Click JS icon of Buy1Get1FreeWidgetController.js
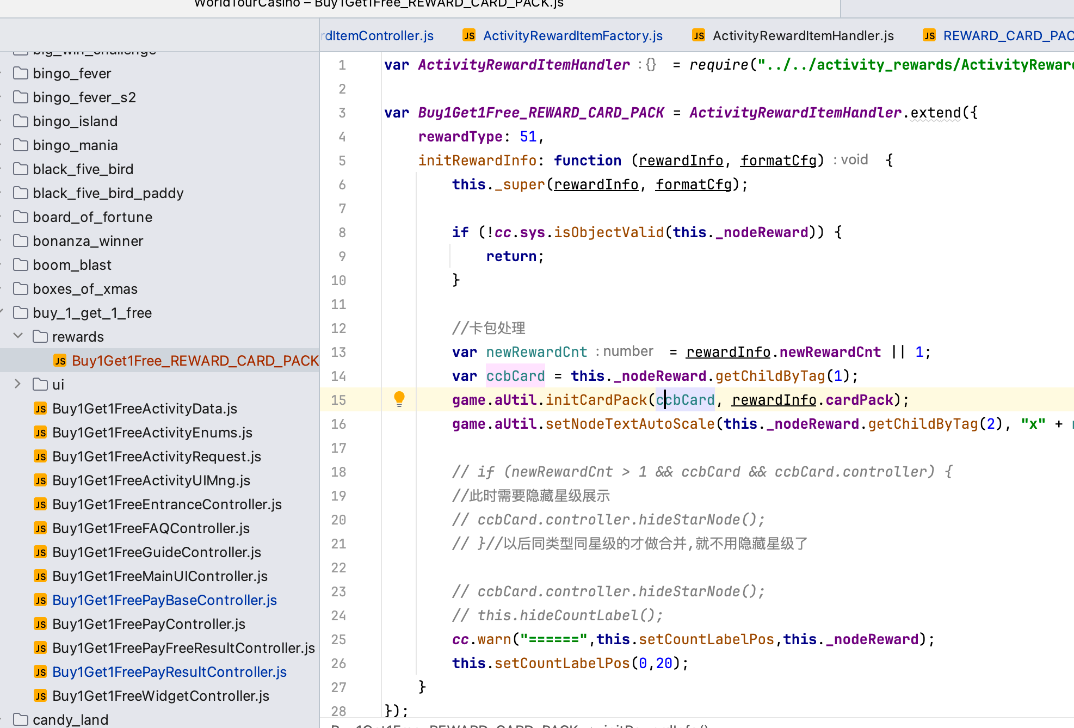Screen dimensions: 1074x728 pos(40,696)
